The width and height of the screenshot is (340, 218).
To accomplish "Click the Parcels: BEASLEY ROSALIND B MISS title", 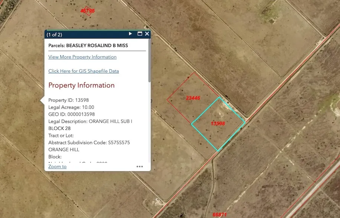I will (x=88, y=46).
